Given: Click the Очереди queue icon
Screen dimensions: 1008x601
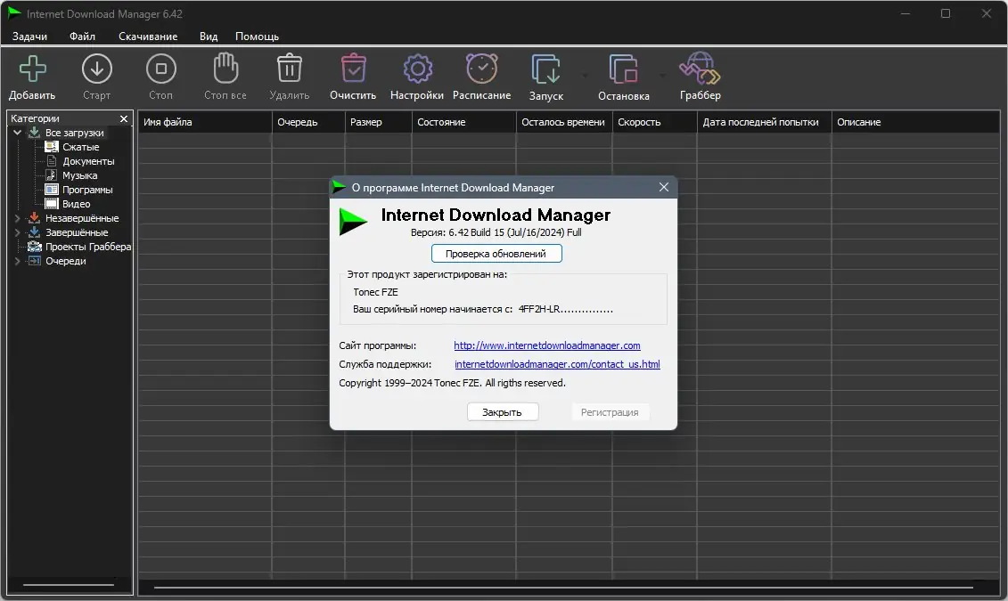Looking at the screenshot, I should click(34, 261).
